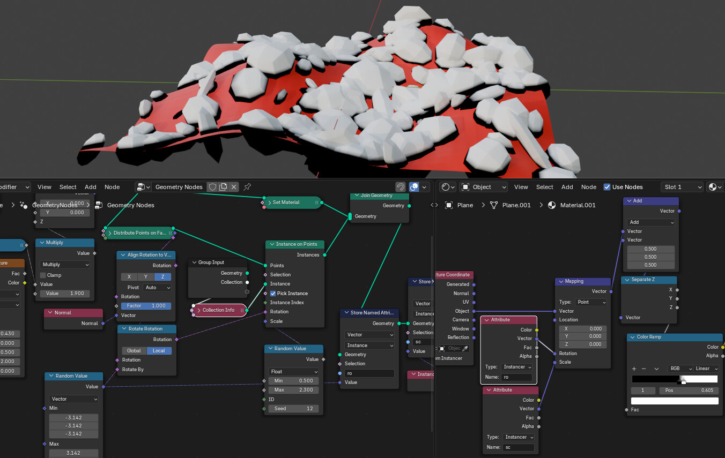This screenshot has width=725, height=458.
Task: Enable Clamp on the Multiply node
Action: (x=43, y=275)
